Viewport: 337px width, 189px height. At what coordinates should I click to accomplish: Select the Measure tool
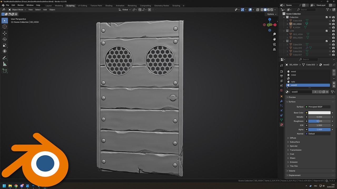5,64
